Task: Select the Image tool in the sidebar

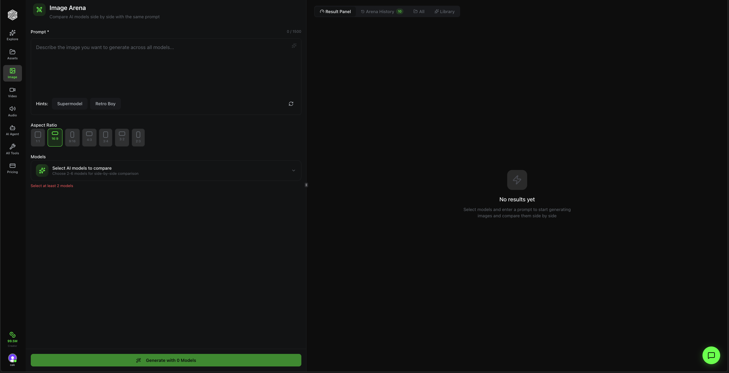Action: click(12, 73)
